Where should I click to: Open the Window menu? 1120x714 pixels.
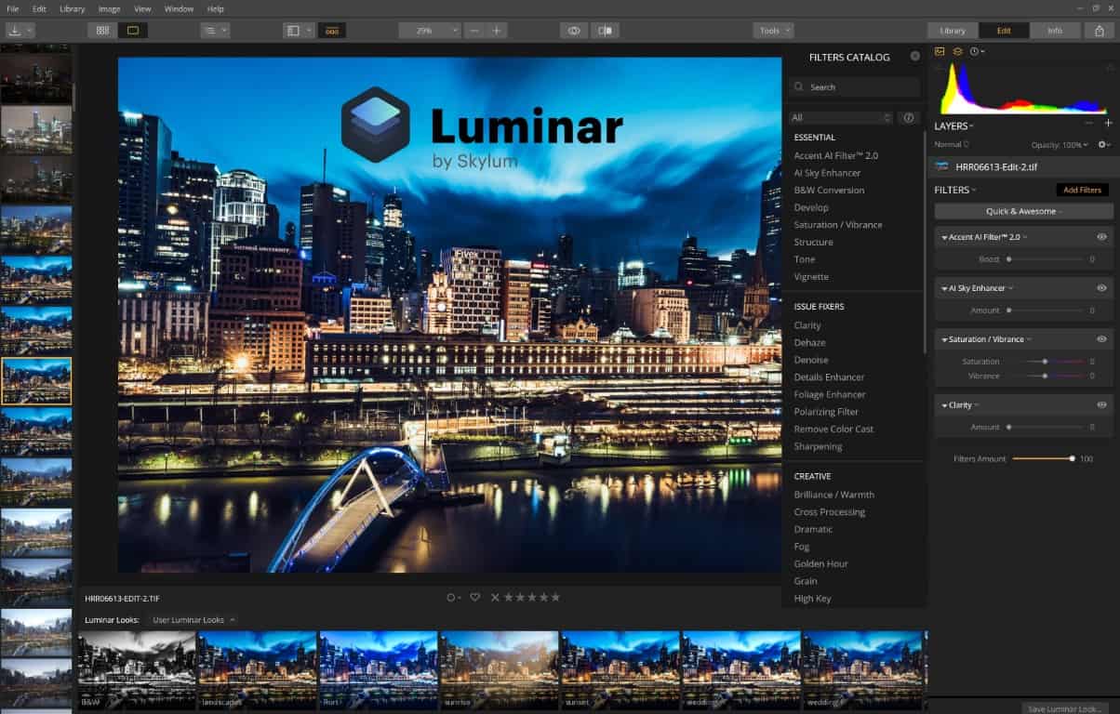(x=179, y=8)
